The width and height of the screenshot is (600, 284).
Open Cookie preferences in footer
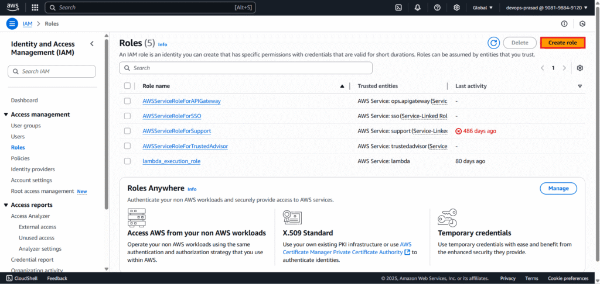pyautogui.click(x=568, y=278)
